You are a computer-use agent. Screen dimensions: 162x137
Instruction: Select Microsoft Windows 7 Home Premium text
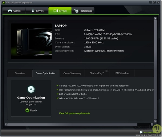[x=104, y=51]
